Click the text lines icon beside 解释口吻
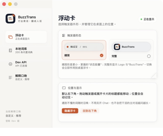 pos(10,77)
